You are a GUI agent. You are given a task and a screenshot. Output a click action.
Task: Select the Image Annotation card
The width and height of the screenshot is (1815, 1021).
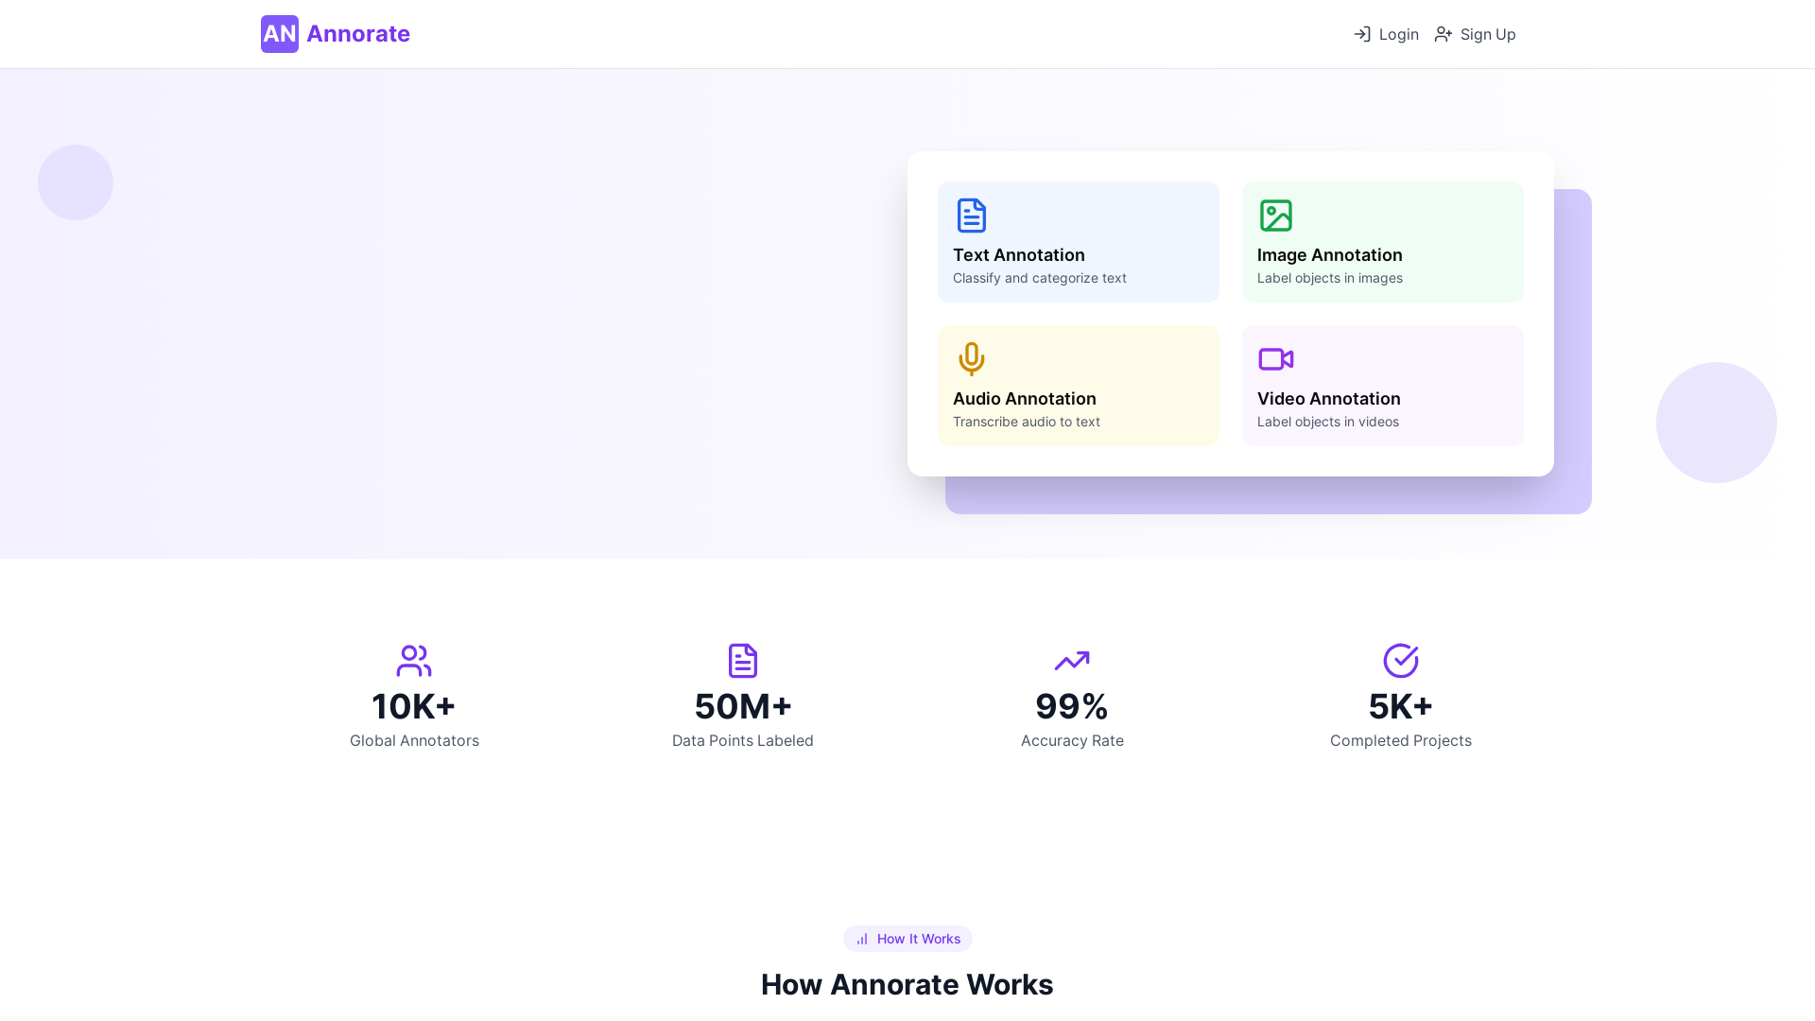point(1382,242)
